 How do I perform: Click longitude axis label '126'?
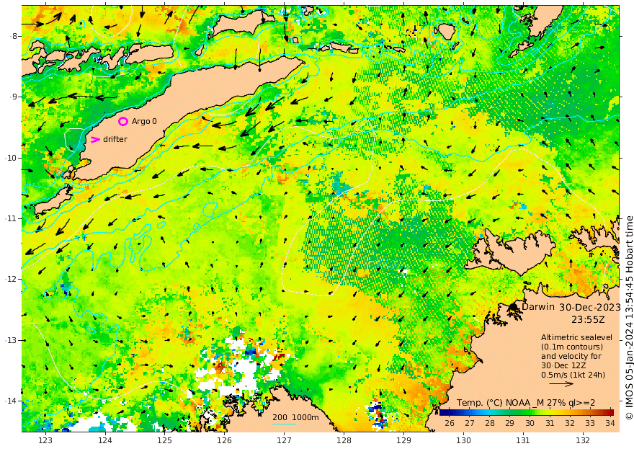pos(224,440)
